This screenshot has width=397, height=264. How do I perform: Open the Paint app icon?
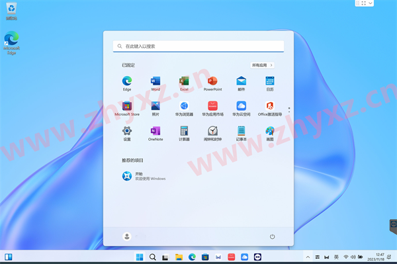click(x=270, y=134)
